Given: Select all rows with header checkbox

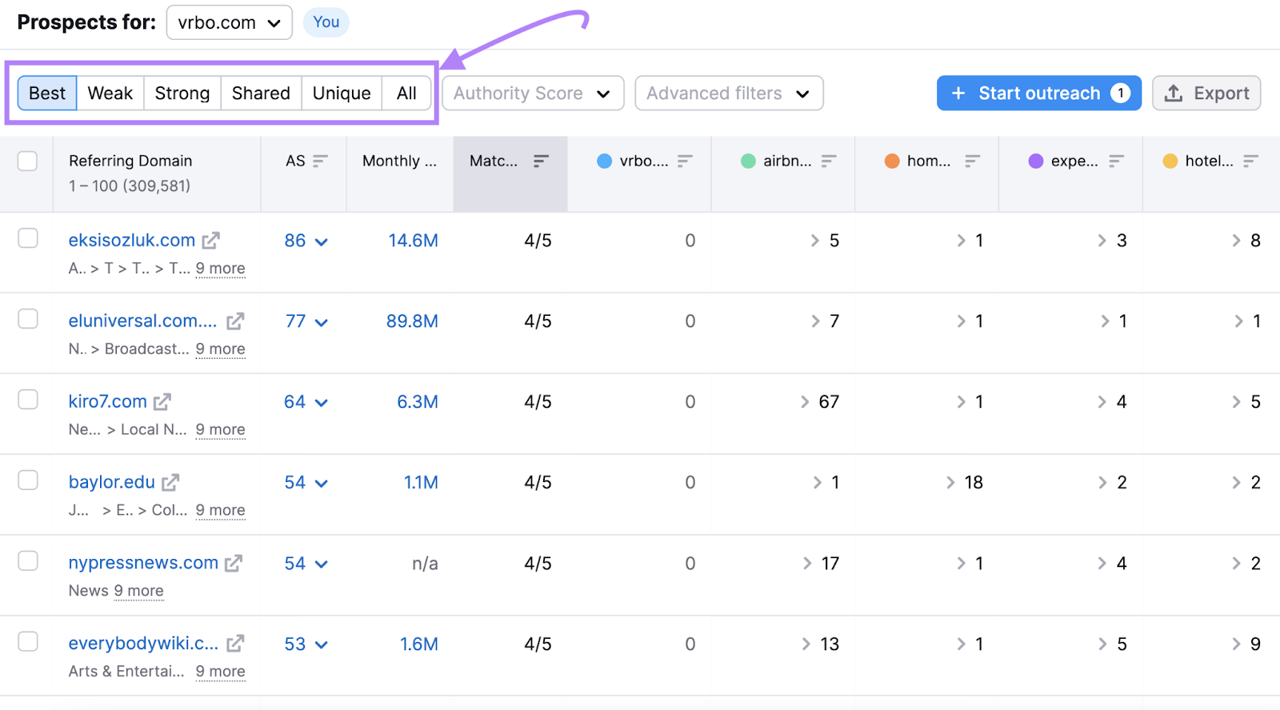Looking at the screenshot, I should point(28,161).
